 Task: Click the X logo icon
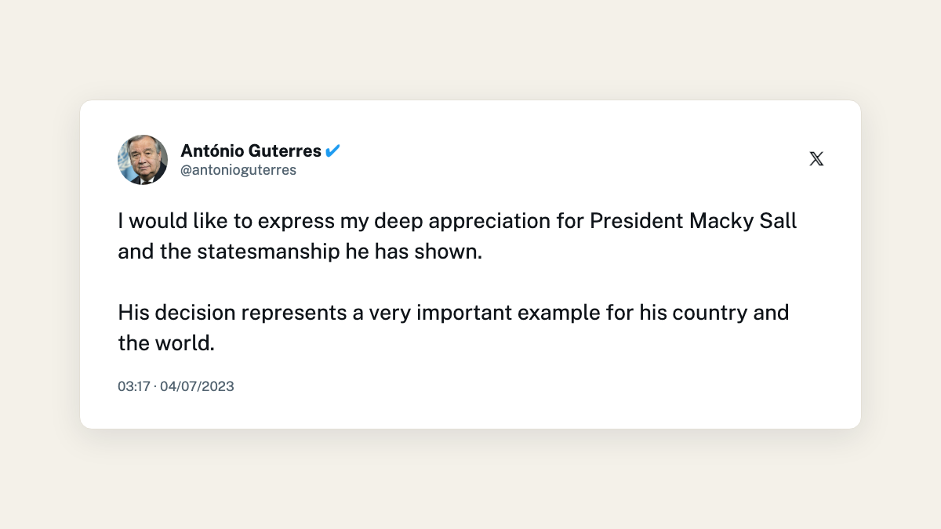(816, 159)
